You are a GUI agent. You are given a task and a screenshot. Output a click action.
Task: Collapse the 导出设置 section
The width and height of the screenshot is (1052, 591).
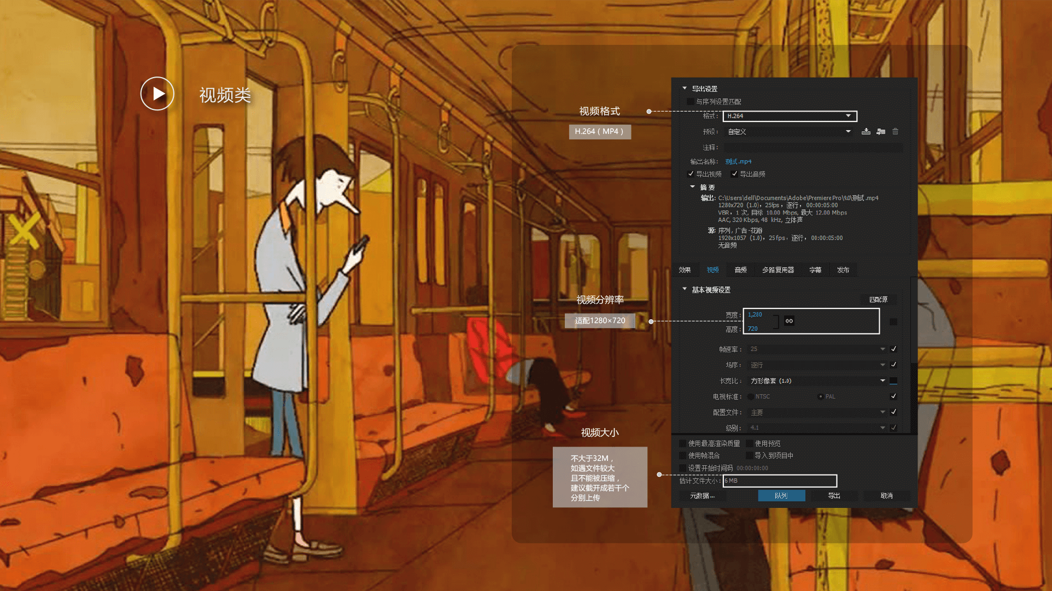(685, 88)
